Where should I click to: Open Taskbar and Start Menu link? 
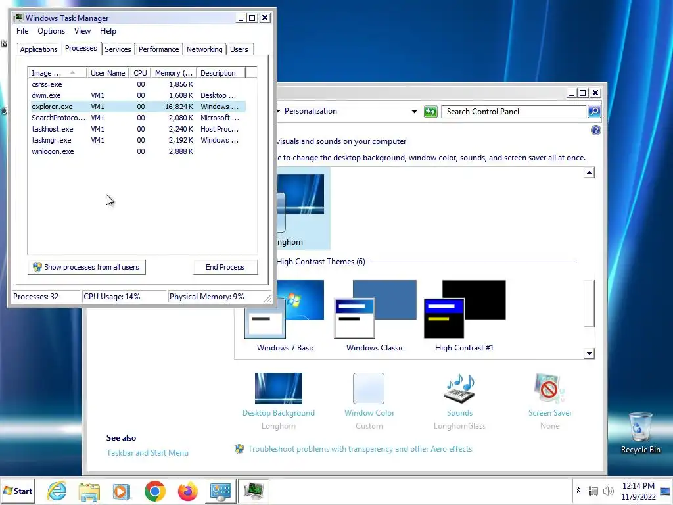(x=148, y=453)
